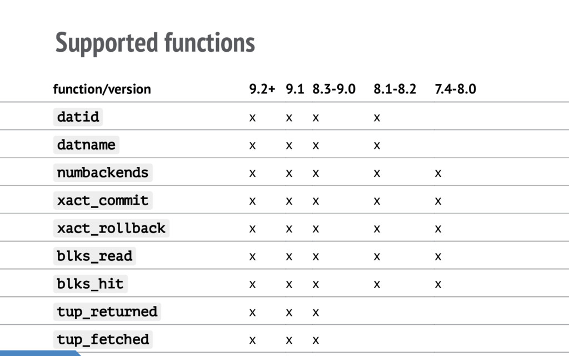
Task: Select the datname function label
Action: tap(86, 145)
